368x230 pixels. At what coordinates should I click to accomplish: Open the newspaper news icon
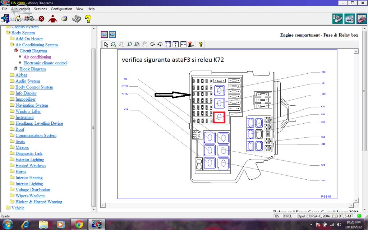point(76,19)
